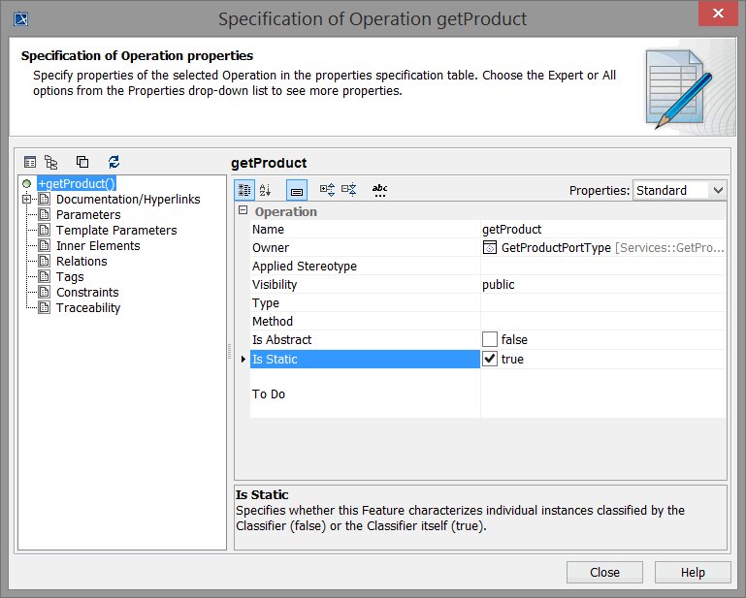Click the collapse all properties icon
This screenshot has width=746, height=598.
coord(349,190)
